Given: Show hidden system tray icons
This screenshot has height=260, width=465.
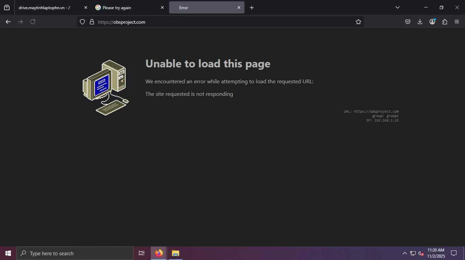Looking at the screenshot, I should (x=405, y=253).
